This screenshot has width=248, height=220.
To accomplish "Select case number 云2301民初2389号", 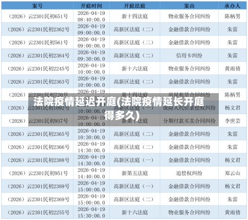I will pos(38,186).
